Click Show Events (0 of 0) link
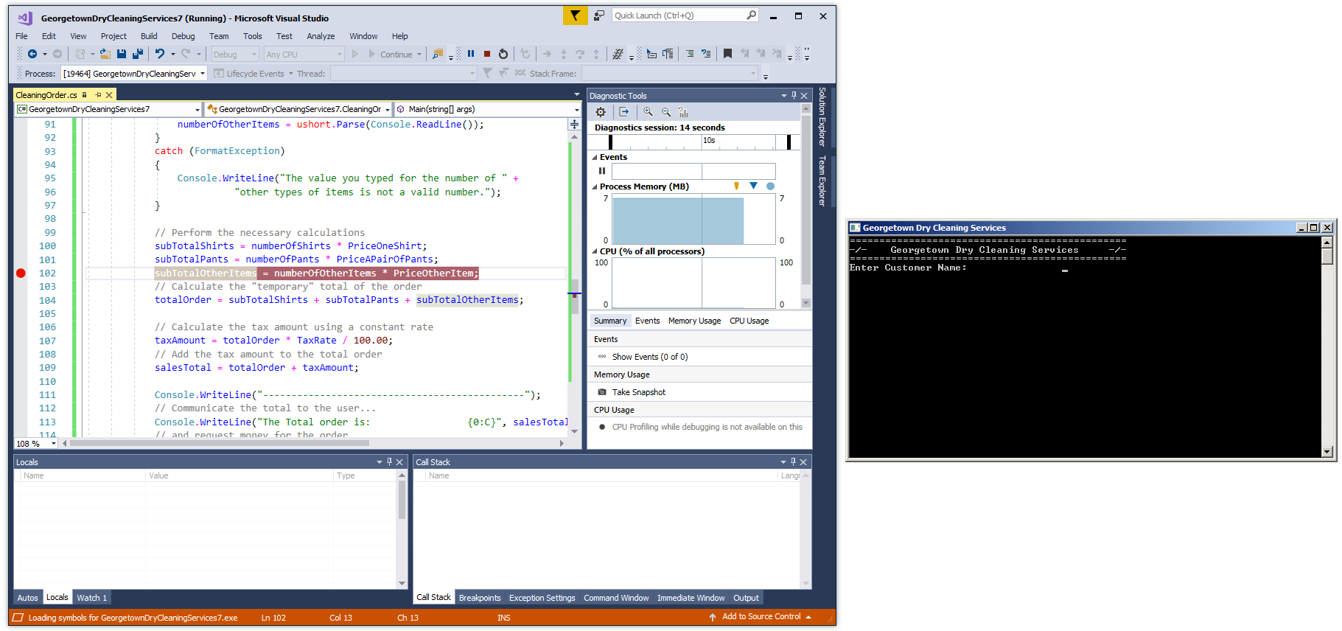Screen dimensions: 1342x631 (x=649, y=357)
